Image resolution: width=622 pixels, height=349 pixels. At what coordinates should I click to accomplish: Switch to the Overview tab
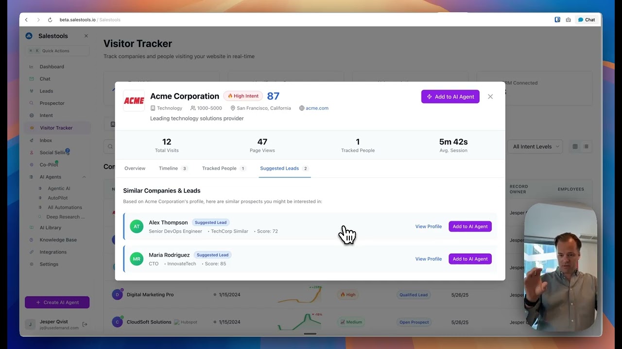coord(135,168)
